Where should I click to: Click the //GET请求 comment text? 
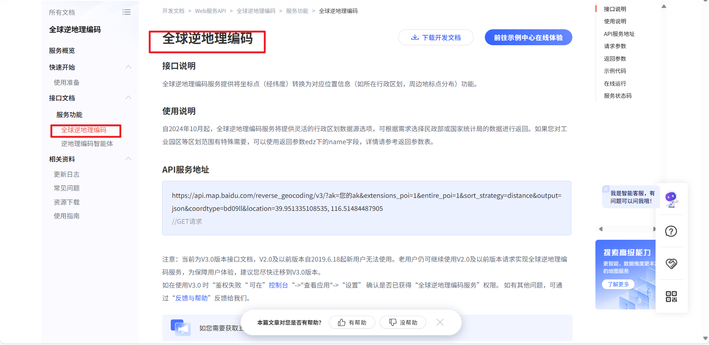pyautogui.click(x=187, y=222)
